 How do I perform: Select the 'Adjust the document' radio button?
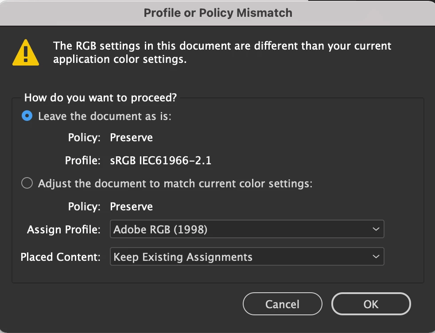pyautogui.click(x=27, y=183)
